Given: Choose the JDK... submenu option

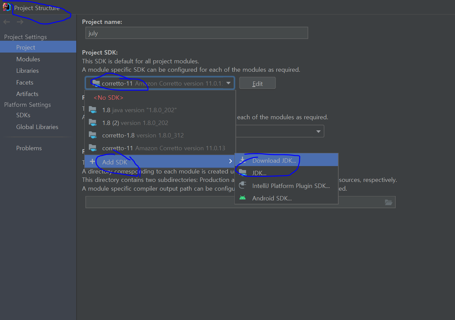Looking at the screenshot, I should [x=286, y=173].
